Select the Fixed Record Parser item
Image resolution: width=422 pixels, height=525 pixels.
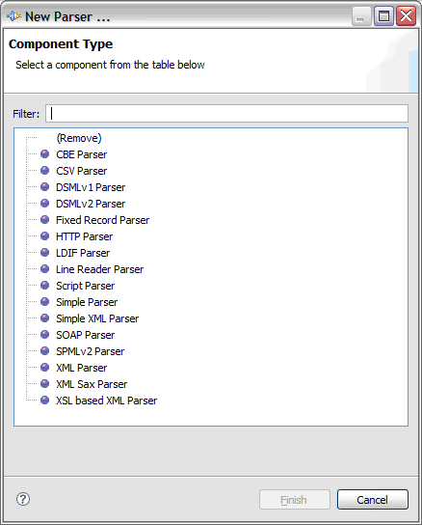[103, 220]
